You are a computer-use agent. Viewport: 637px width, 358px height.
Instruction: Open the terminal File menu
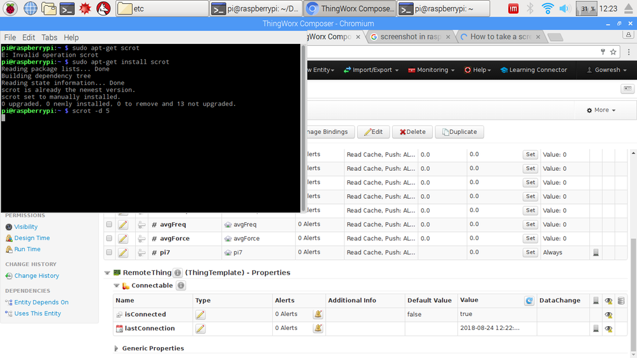click(10, 38)
